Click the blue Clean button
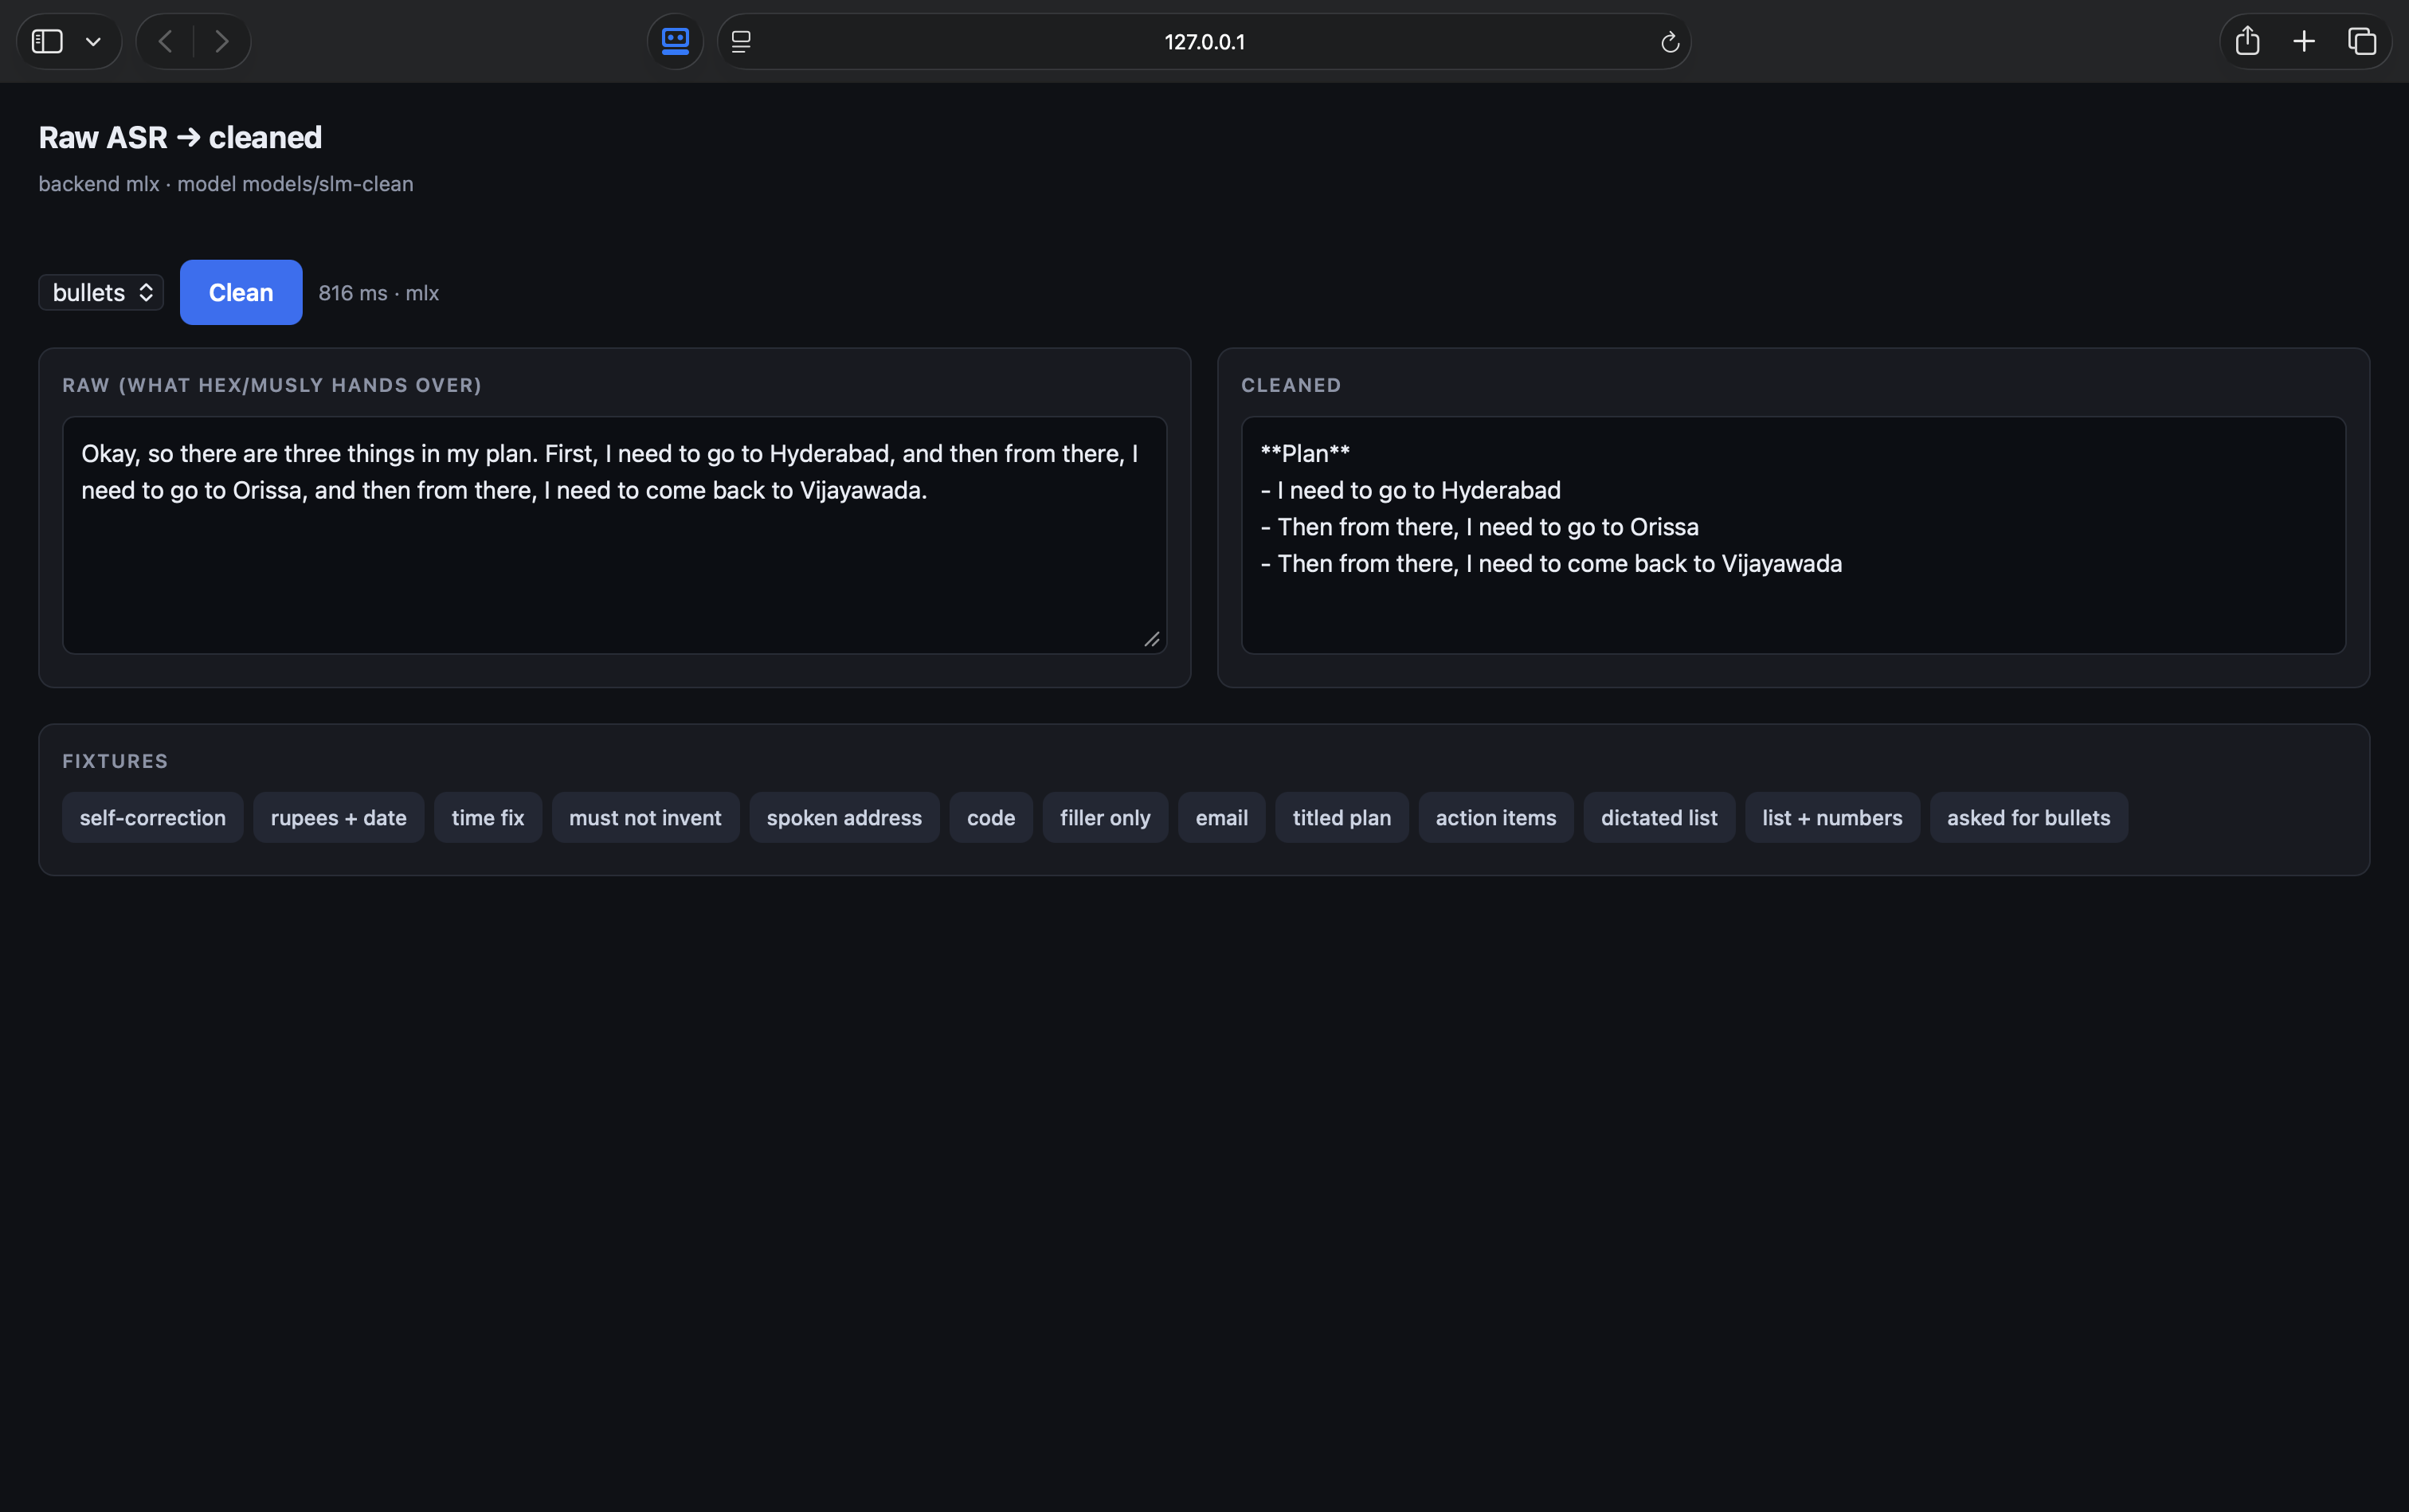2409x1512 pixels. pos(241,292)
